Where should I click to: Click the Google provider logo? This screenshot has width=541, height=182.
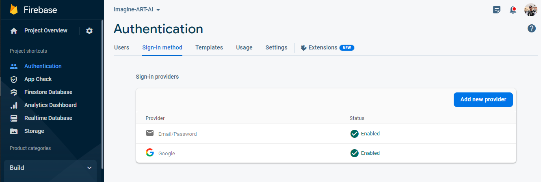[150, 153]
